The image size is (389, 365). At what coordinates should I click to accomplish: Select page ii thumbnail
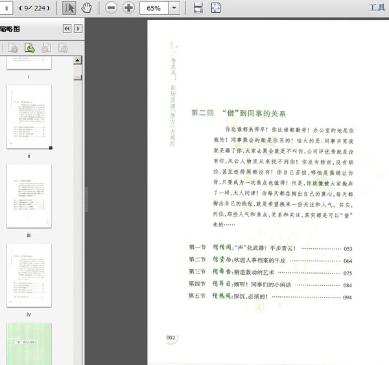(29, 117)
